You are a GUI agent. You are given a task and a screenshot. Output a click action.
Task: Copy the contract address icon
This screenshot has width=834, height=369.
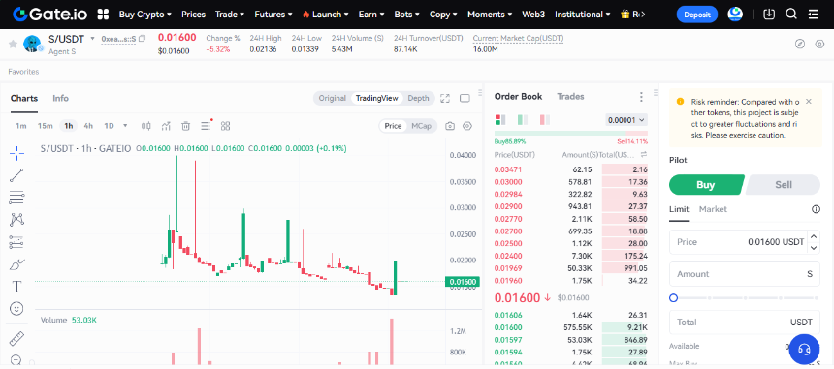click(x=142, y=39)
